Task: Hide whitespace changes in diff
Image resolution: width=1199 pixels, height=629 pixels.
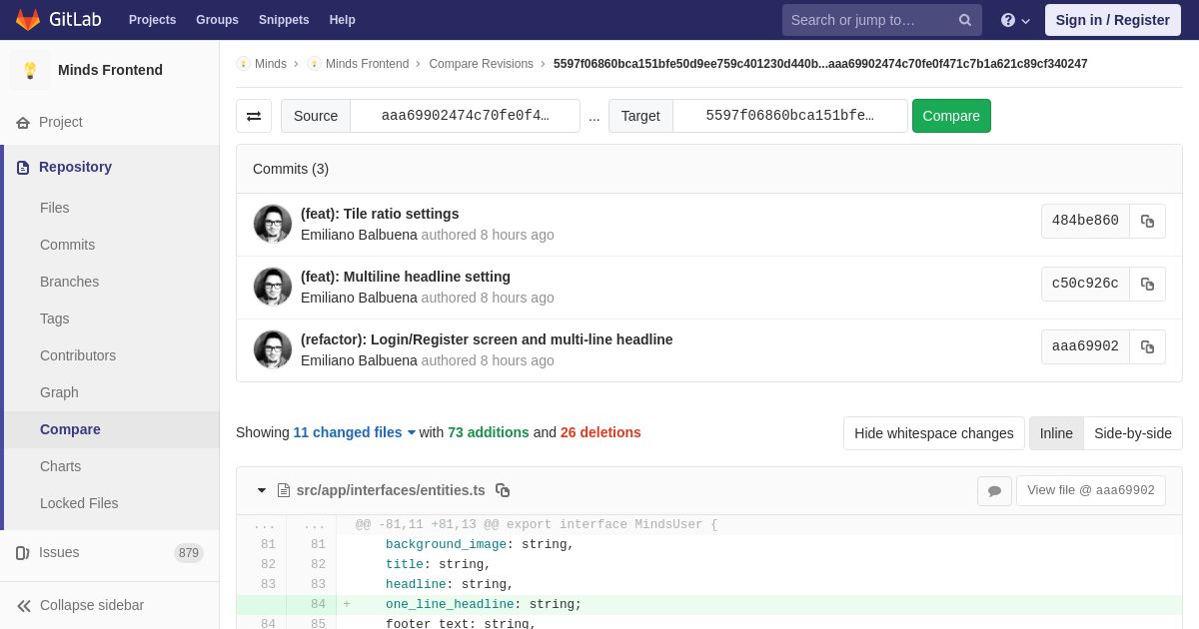Action: click(x=933, y=433)
